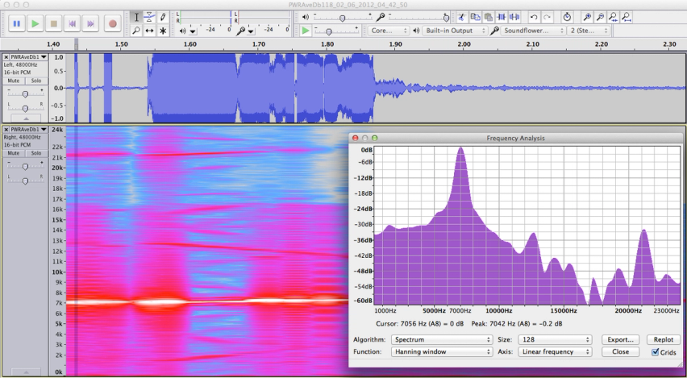Start playback with the main Play button

(x=35, y=23)
